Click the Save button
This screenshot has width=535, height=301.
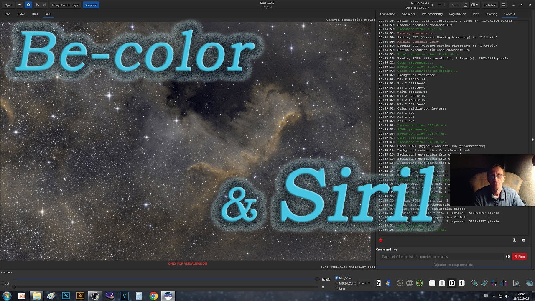coord(455,5)
